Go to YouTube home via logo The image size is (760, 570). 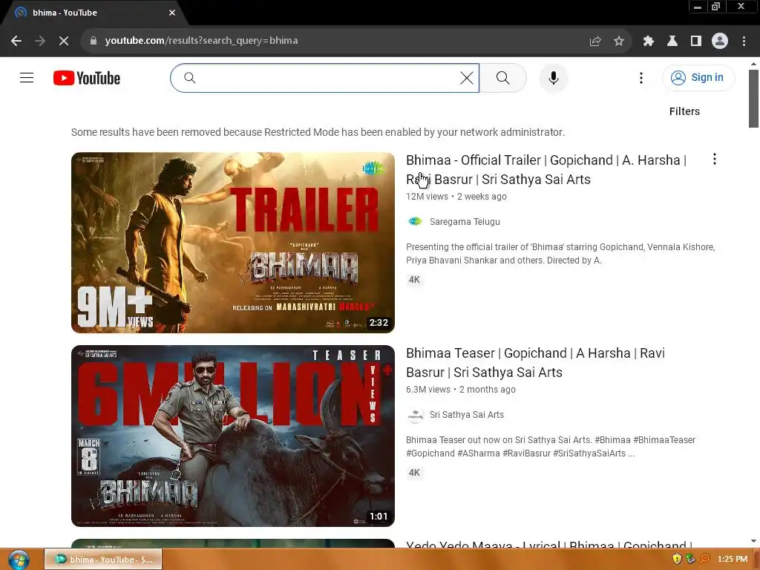87,78
